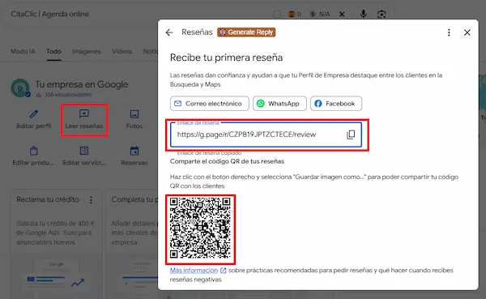486x299 pixels.
Task: Share review link via WhatsApp
Action: [x=279, y=104]
